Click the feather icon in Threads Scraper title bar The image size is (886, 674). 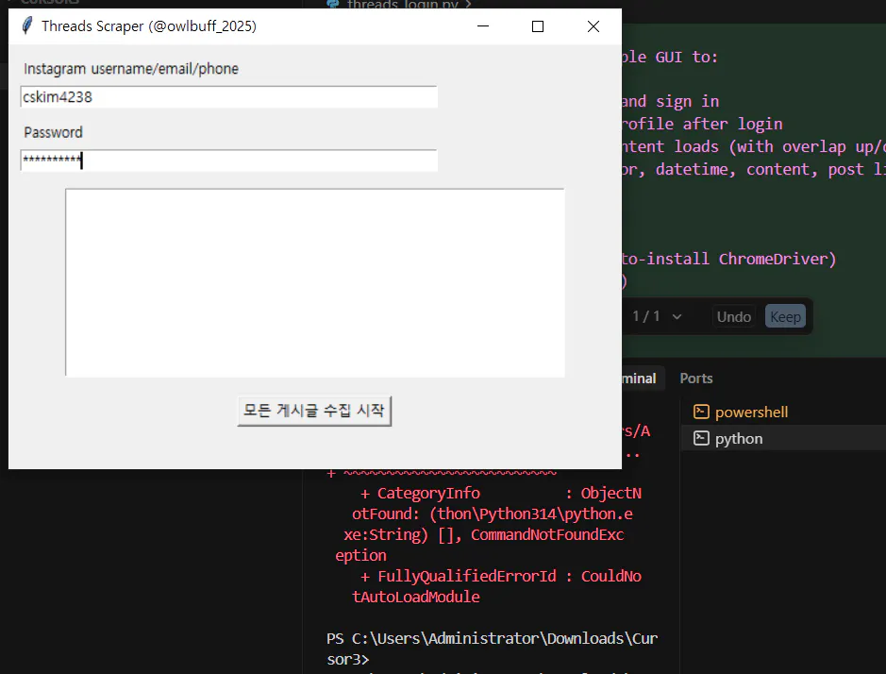tap(26, 26)
